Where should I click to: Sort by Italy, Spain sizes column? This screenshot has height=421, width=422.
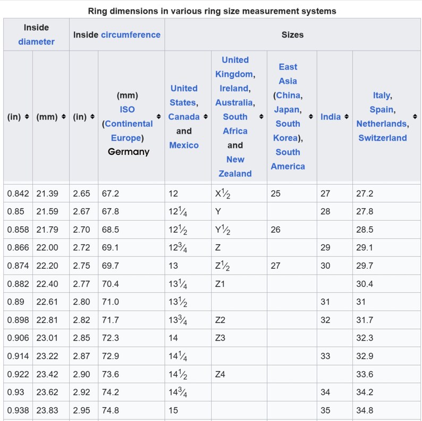[x=415, y=117]
